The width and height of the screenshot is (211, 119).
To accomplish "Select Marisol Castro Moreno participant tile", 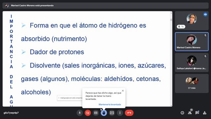I will coord(192,42).
